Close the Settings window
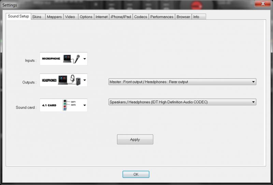This screenshot has width=273, height=185. point(263,3)
